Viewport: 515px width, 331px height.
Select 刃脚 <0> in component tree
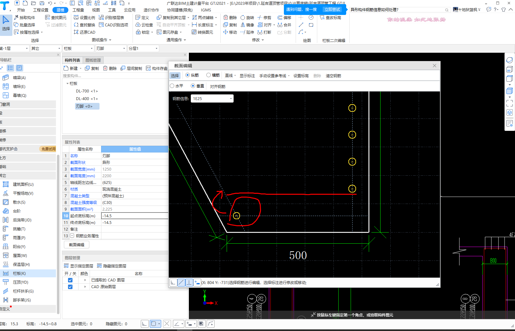87,106
